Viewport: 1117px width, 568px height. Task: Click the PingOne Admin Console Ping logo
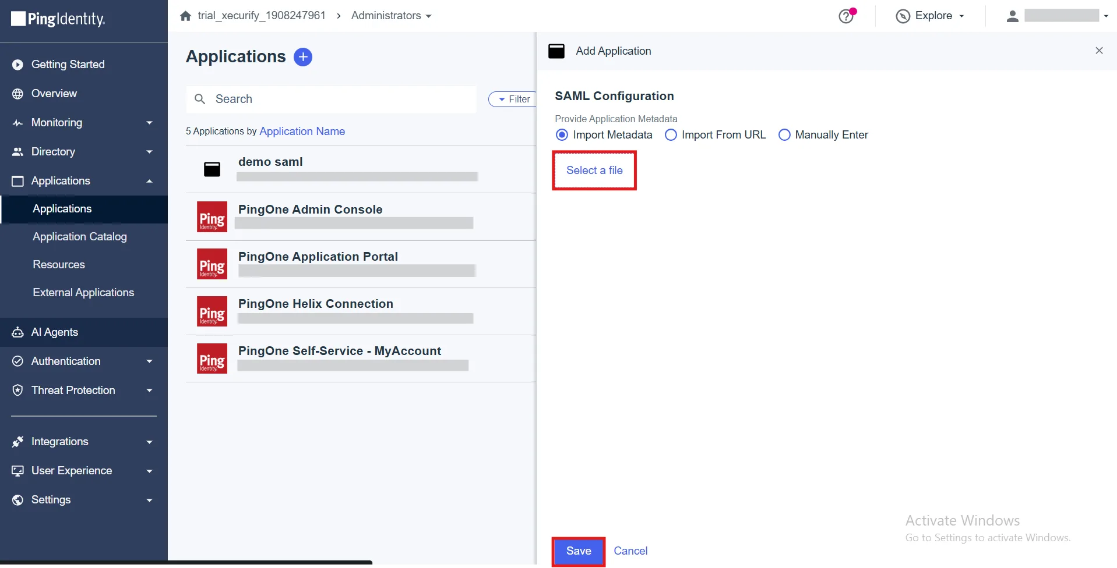click(x=212, y=217)
